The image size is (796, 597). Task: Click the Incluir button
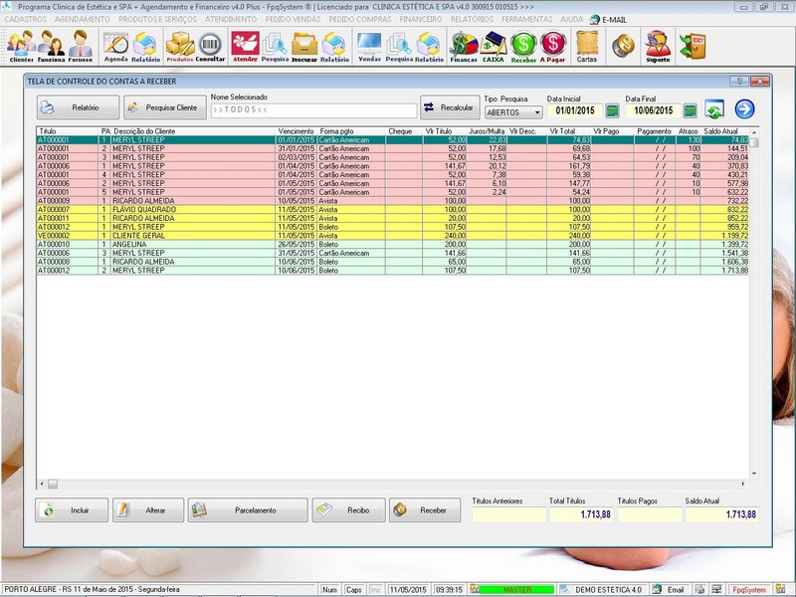tap(72, 510)
